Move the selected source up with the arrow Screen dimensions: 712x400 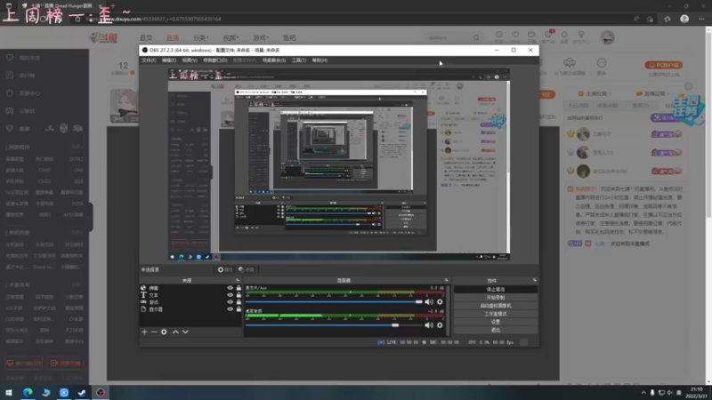175,332
